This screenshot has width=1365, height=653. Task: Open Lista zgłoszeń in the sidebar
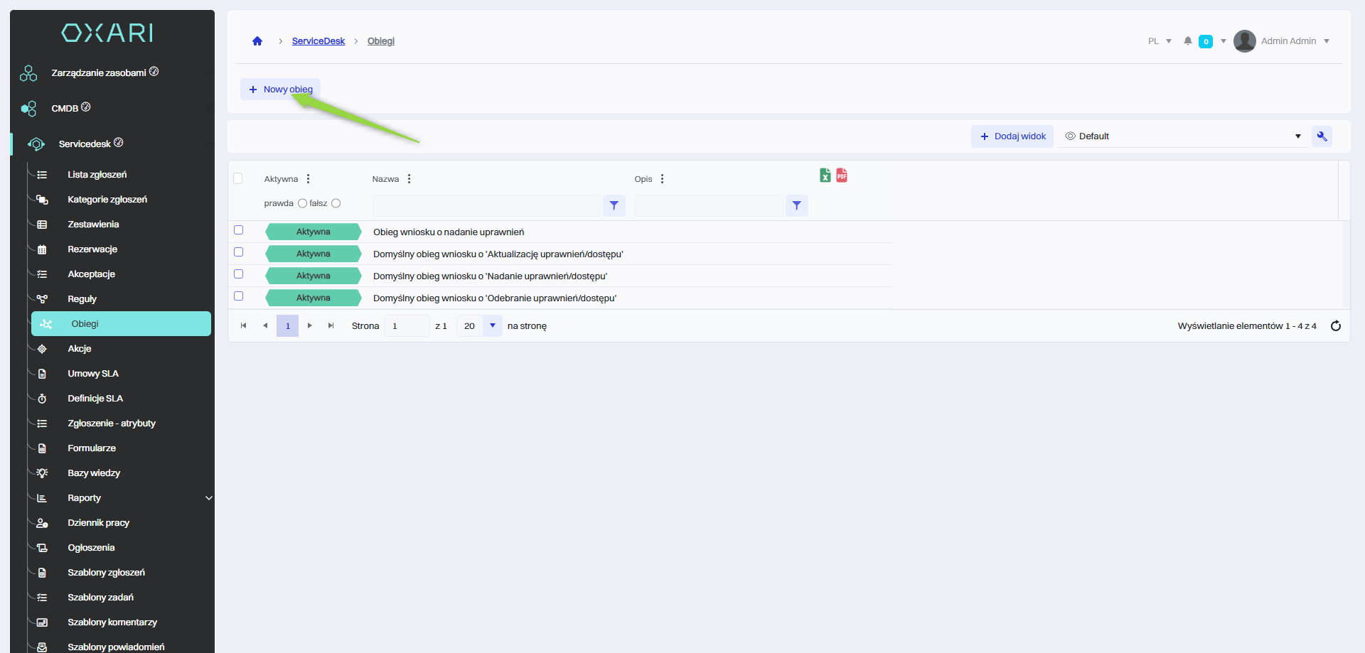[97, 175]
